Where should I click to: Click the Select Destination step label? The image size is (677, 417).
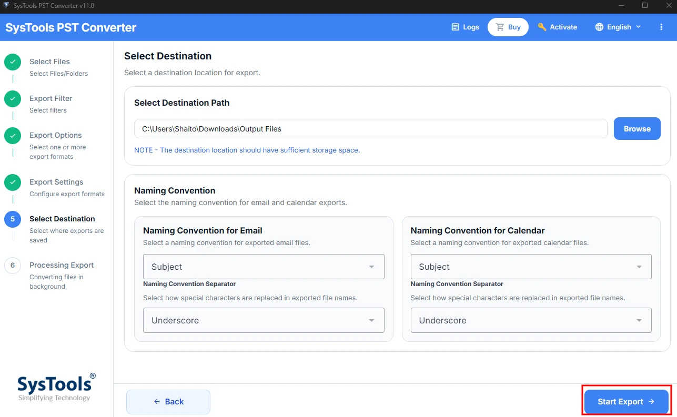62,219
